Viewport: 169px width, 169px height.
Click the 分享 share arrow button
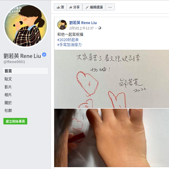coord(75,7)
